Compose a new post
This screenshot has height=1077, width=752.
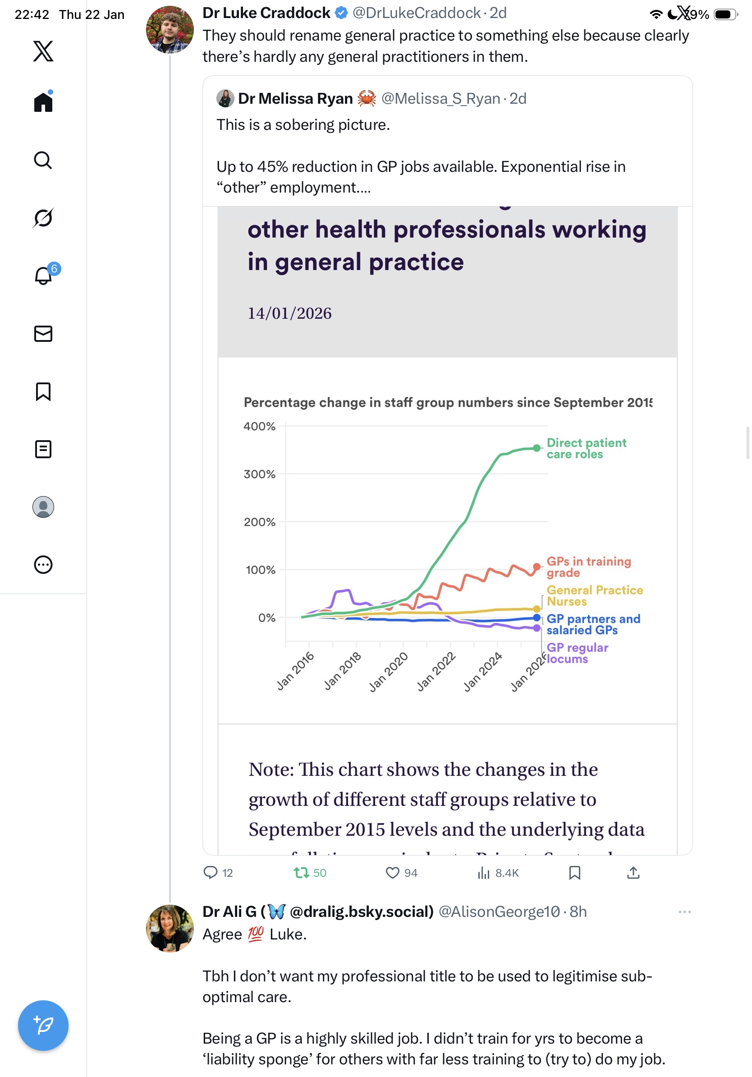(x=43, y=1025)
